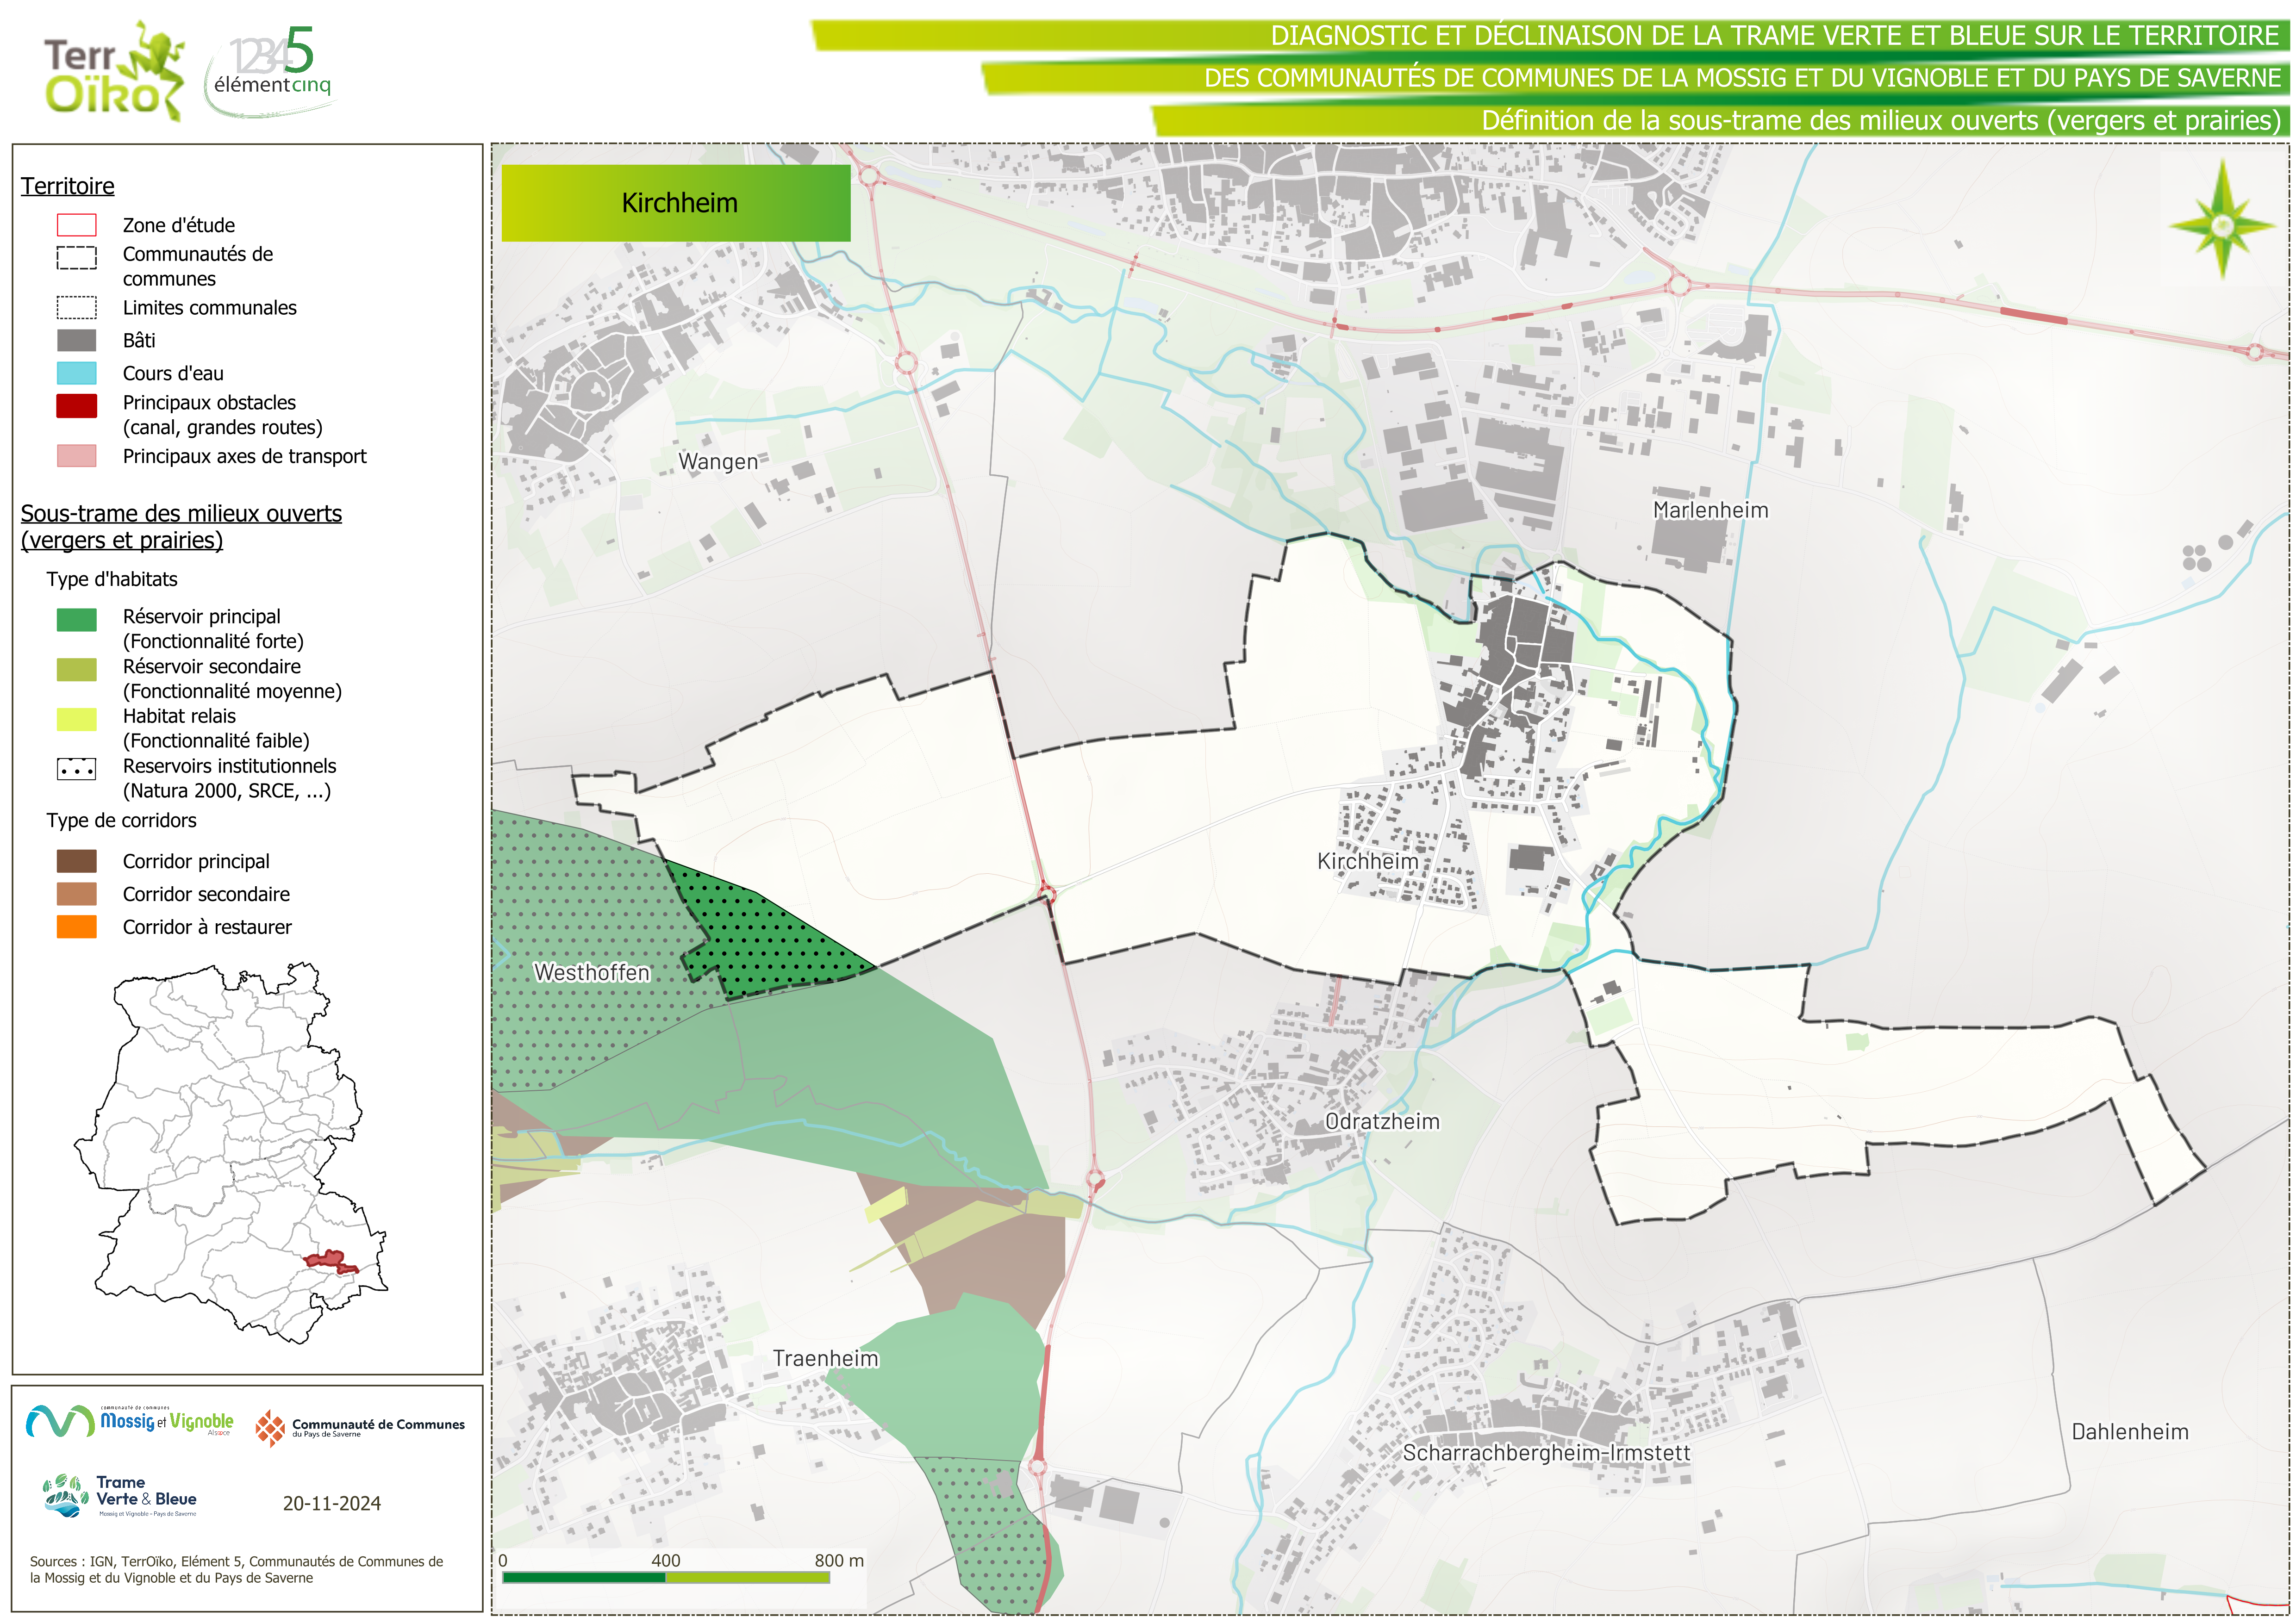The image size is (2296, 1623).
Task: Click the Corridor à restaurer orange swatch
Action: click(77, 927)
